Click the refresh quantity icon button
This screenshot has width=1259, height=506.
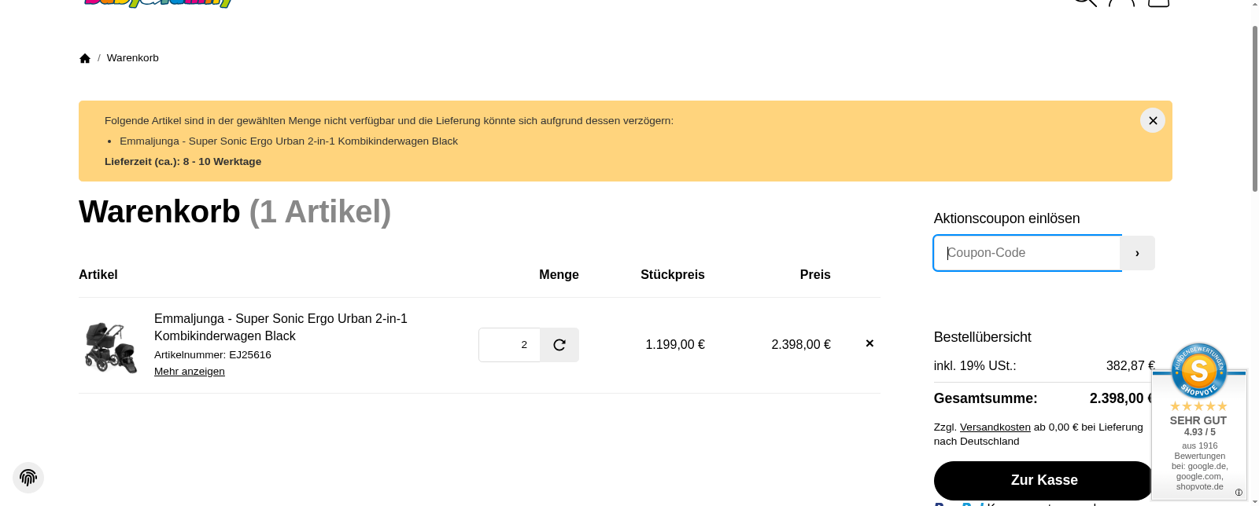click(559, 345)
